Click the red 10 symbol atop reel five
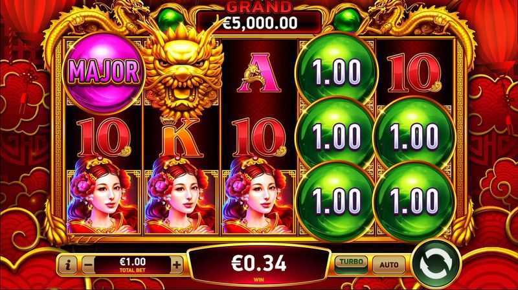 click(x=414, y=73)
